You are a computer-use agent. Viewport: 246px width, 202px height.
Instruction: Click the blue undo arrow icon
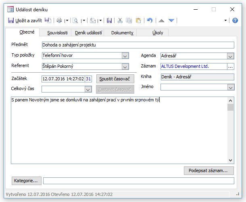[150, 21]
